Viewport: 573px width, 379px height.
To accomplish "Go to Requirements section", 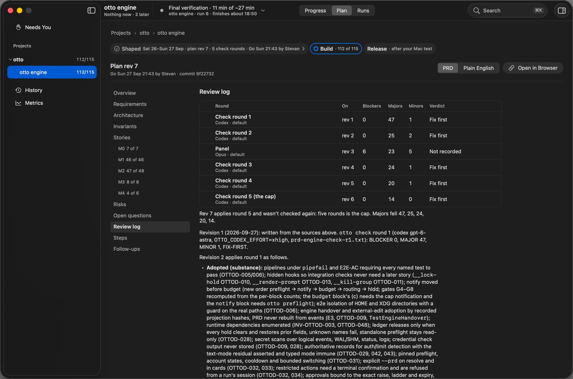I will [150, 104].
